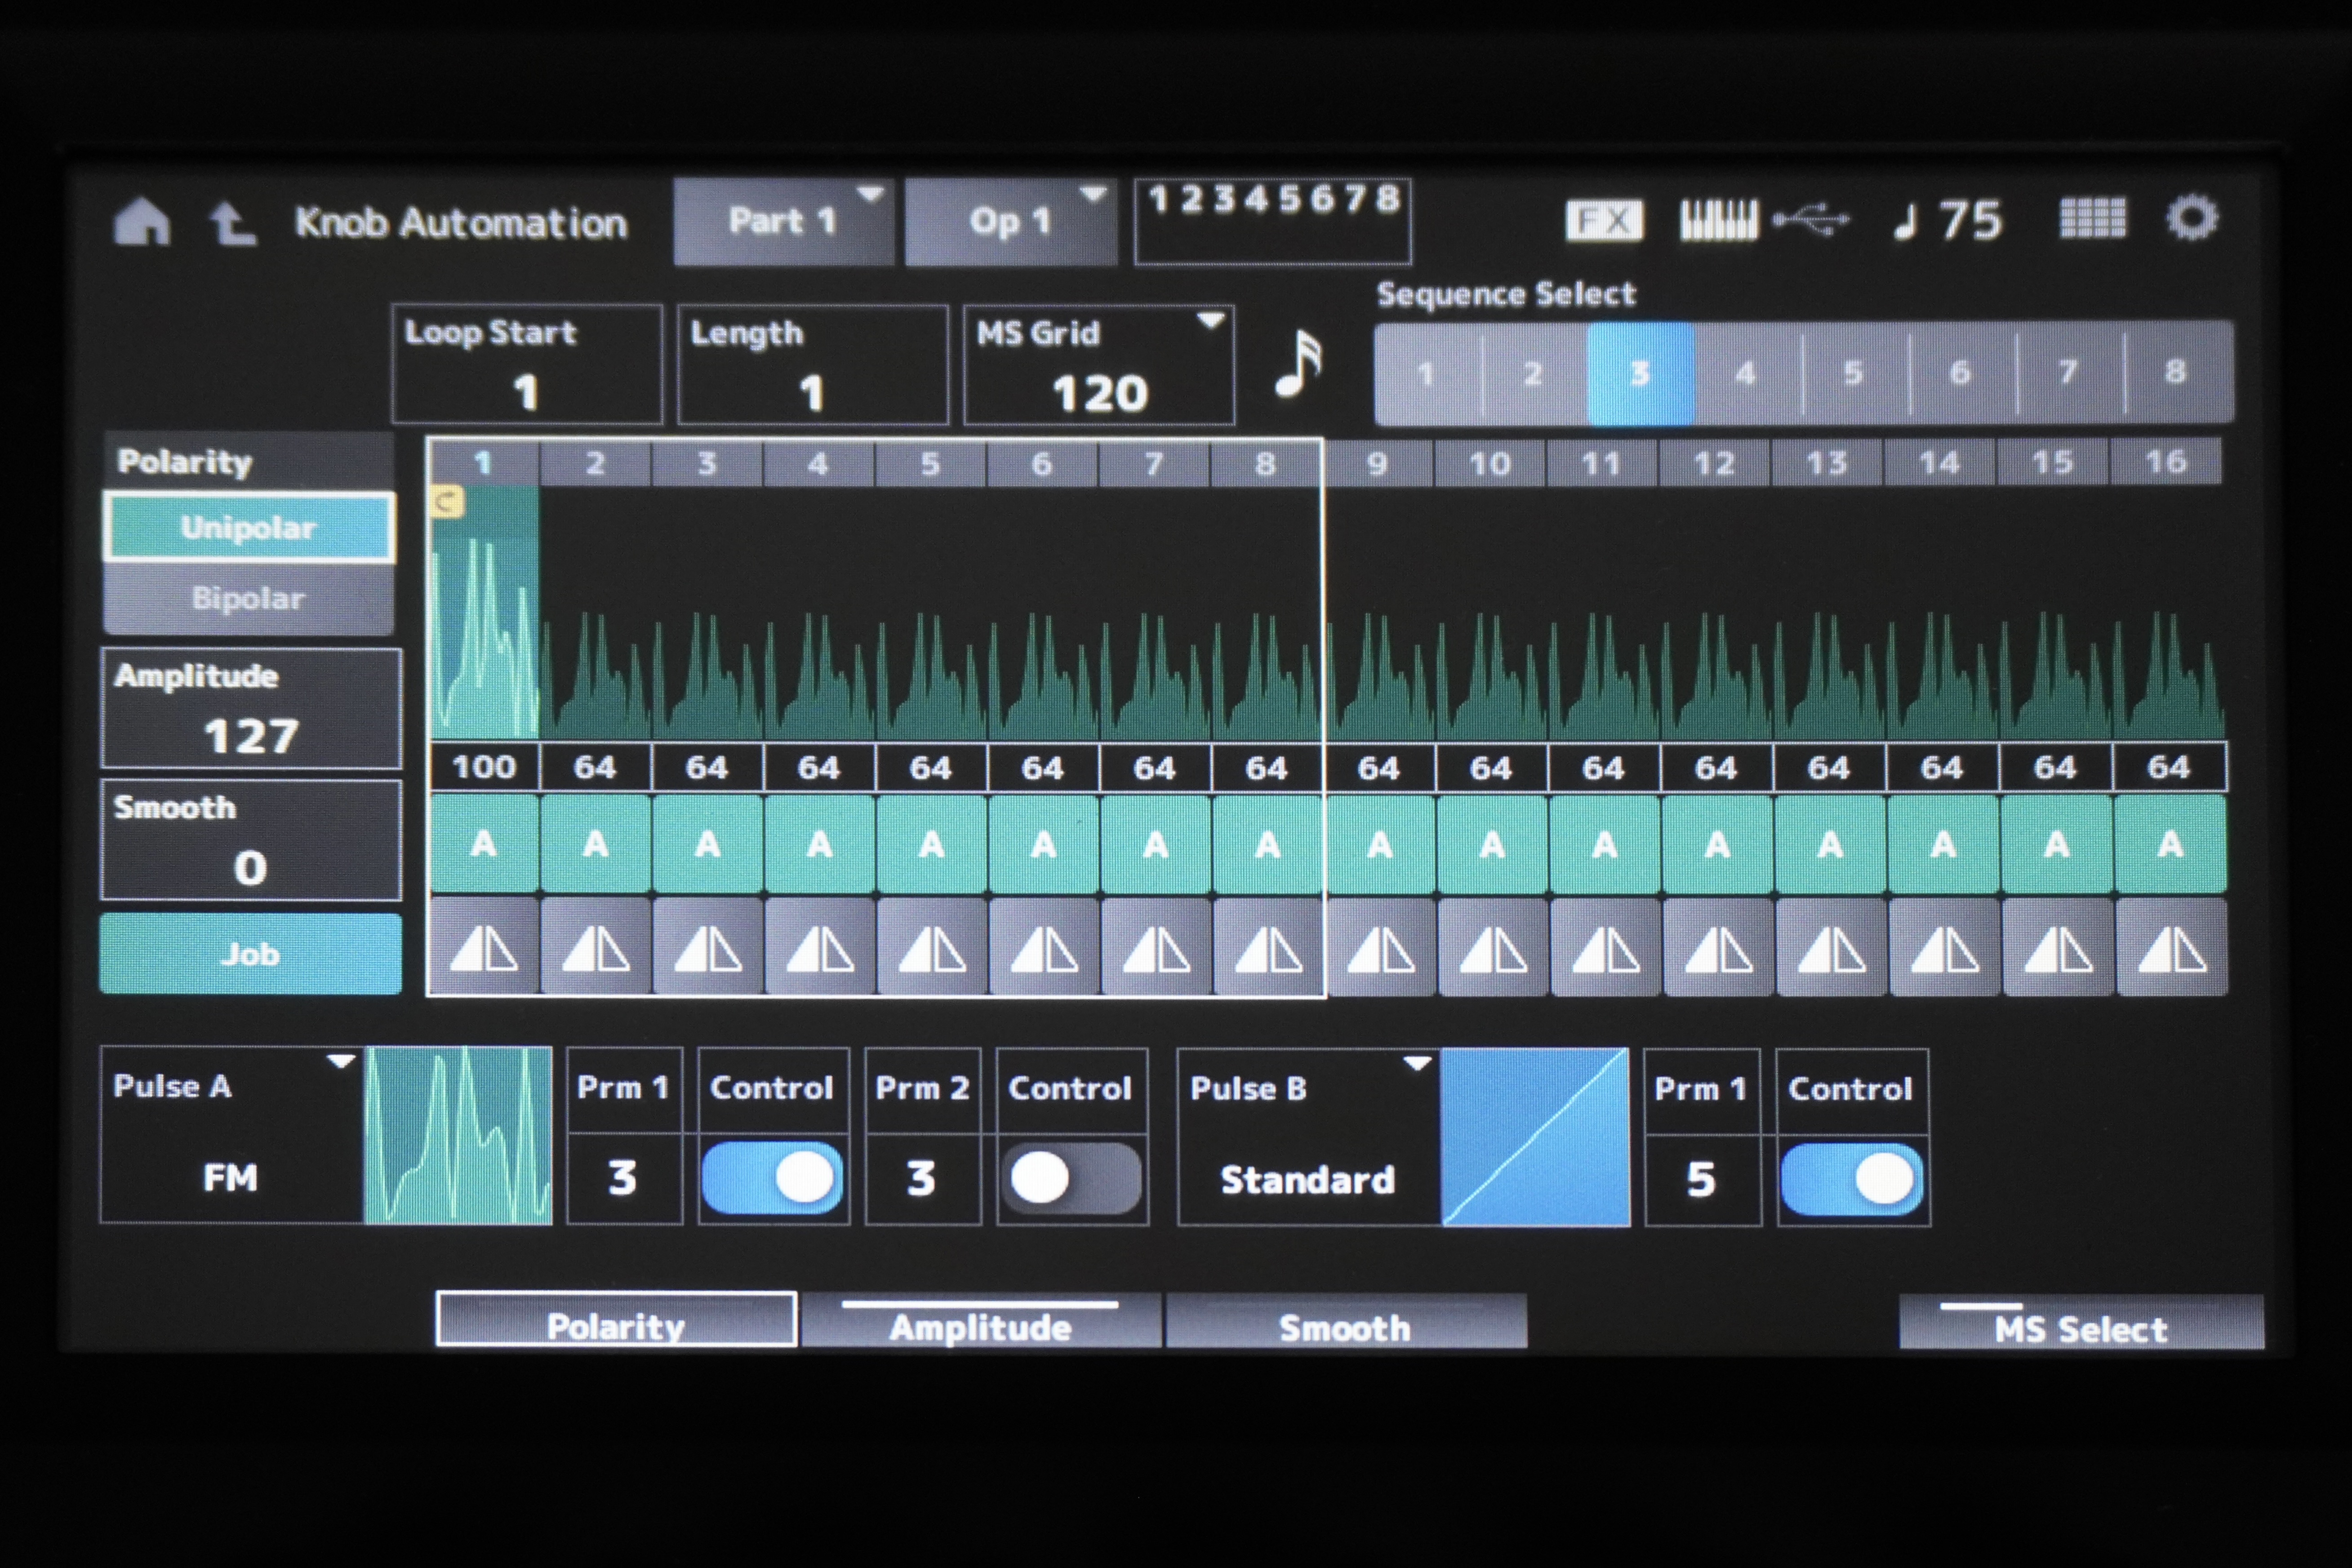
Task: Select the Bipolar polarity button
Action: tap(248, 598)
